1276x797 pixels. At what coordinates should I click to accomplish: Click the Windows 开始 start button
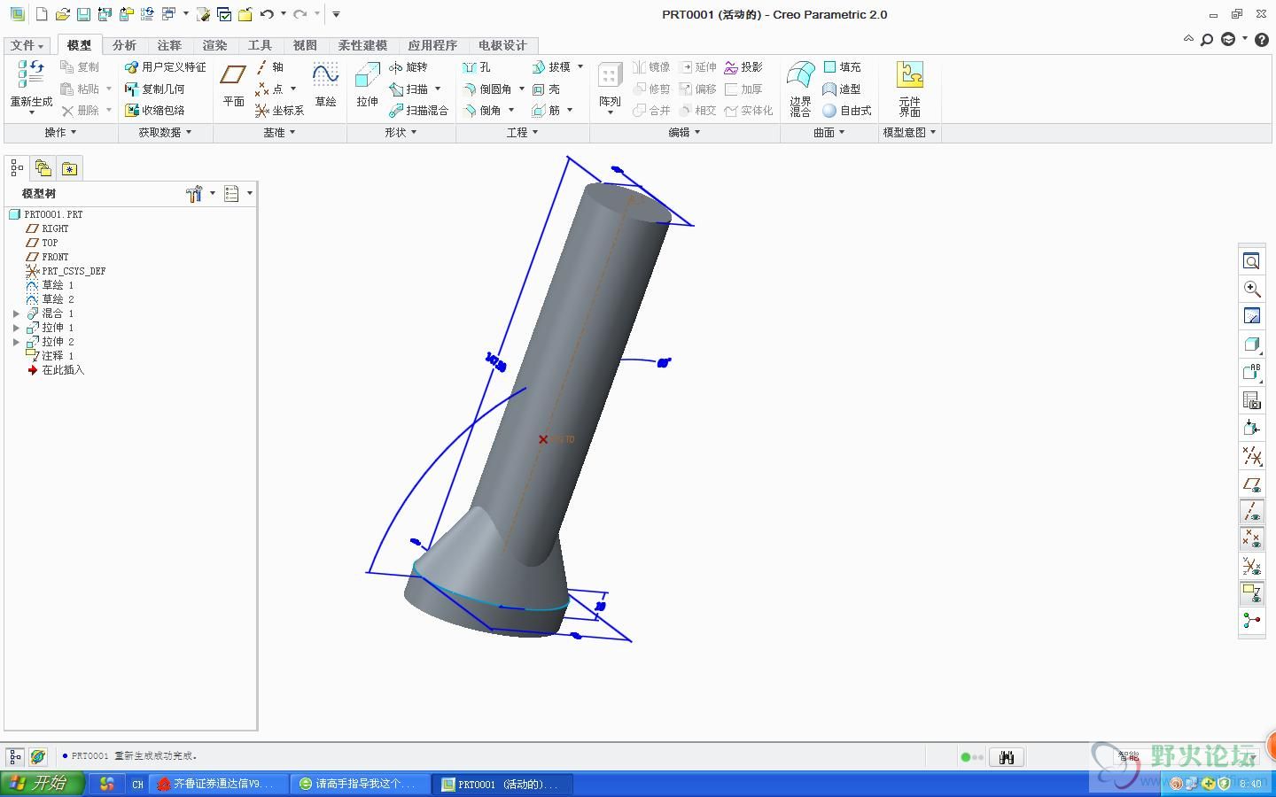tap(43, 784)
